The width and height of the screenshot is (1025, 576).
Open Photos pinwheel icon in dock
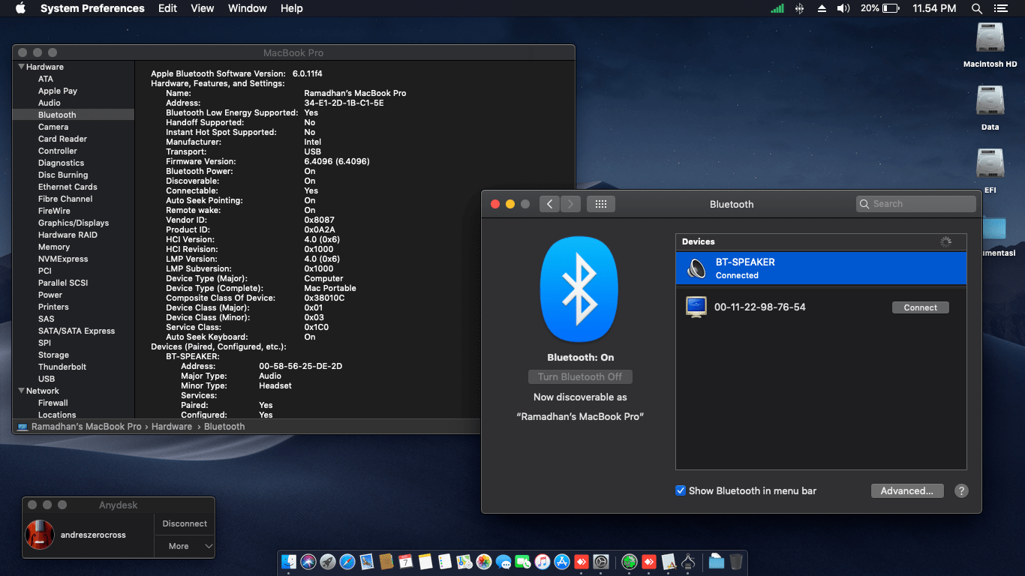484,561
